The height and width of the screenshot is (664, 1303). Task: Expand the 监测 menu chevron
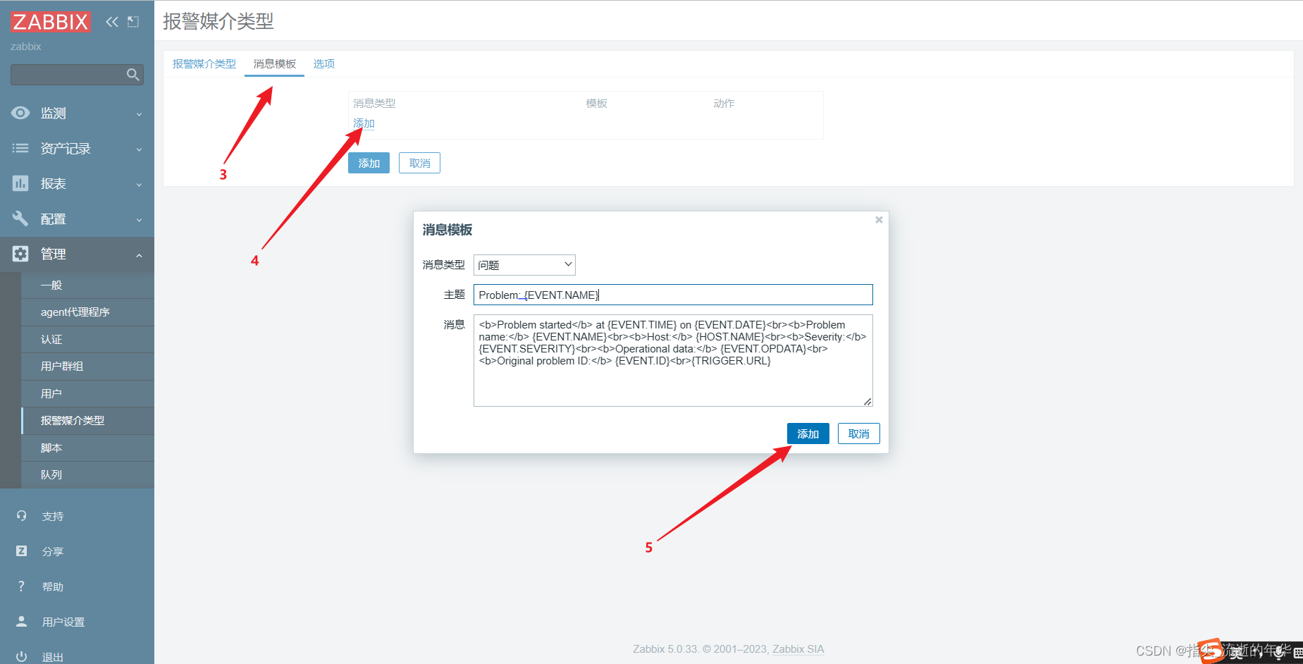139,114
